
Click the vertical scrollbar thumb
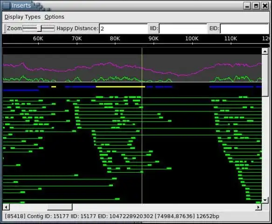(265, 75)
